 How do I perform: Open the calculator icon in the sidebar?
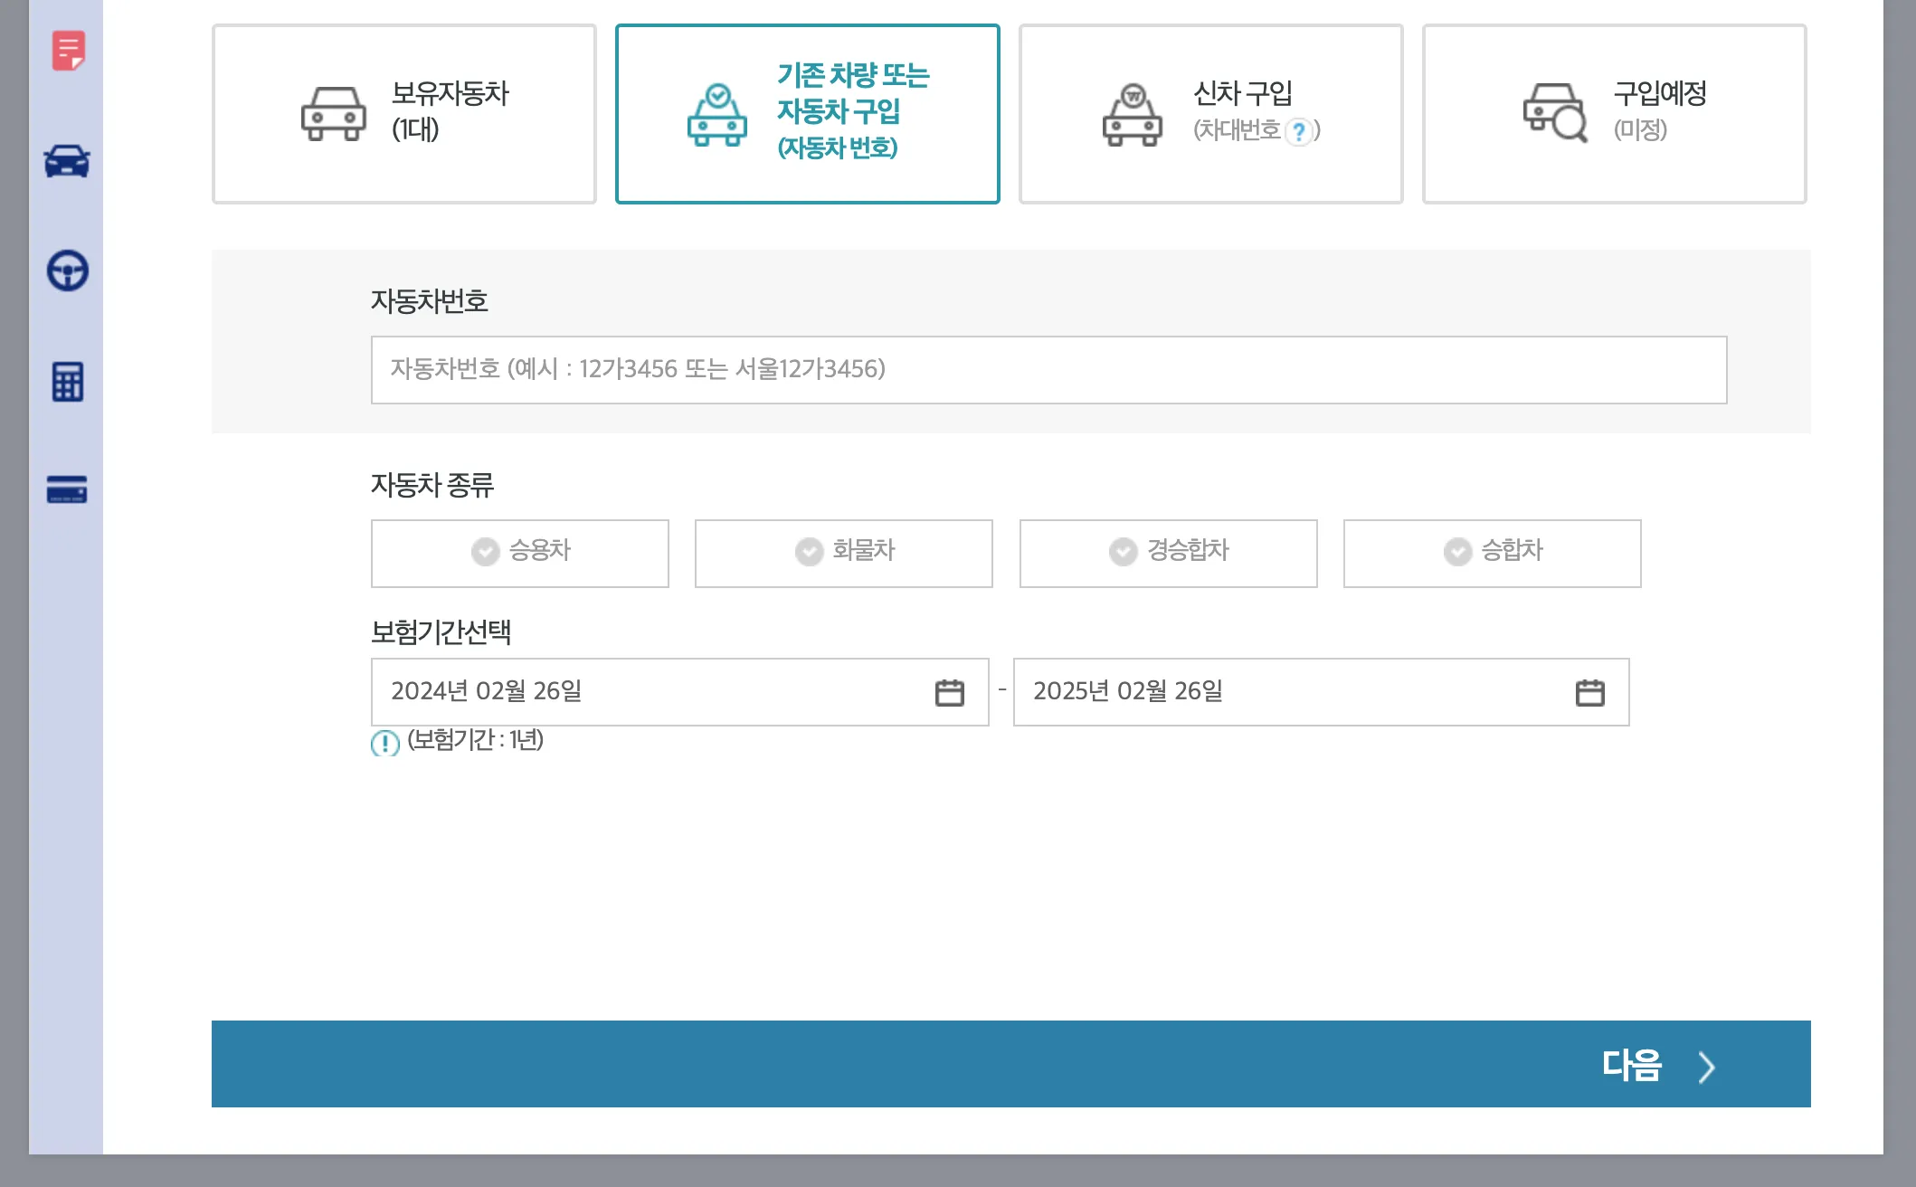67,383
